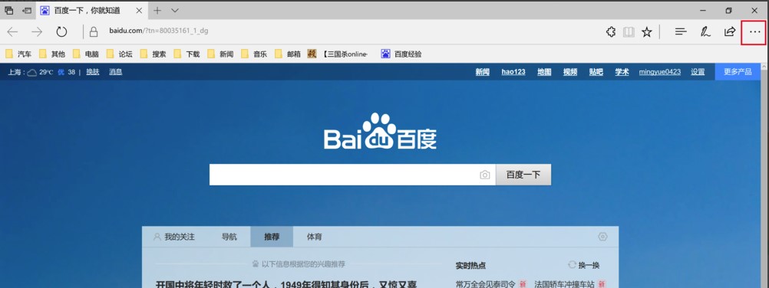Switch to 导航 tab
This screenshot has width=769, height=288.
(229, 237)
